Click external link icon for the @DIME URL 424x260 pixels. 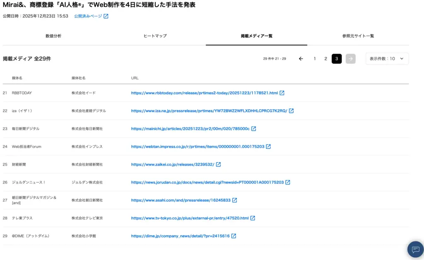tap(234, 236)
